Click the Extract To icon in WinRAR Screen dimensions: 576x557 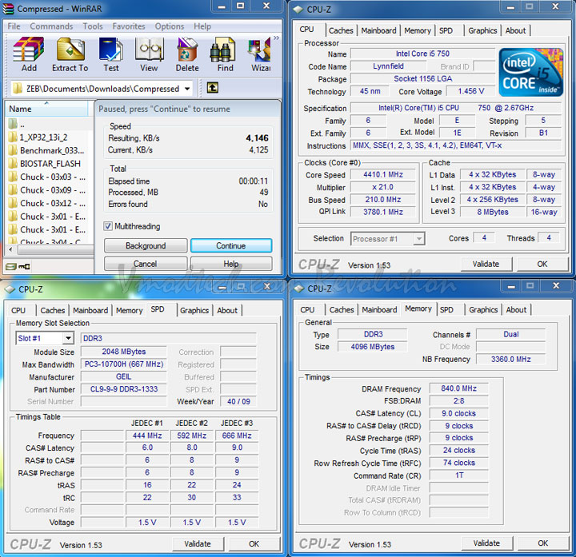point(70,54)
